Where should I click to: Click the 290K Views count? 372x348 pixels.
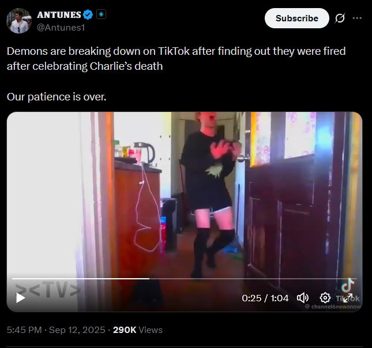pos(138,330)
